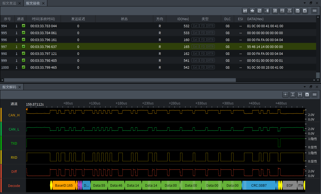Click the save waveform icon in decode toolbar
Screen dimensions: 321x194
click(x=307, y=94)
